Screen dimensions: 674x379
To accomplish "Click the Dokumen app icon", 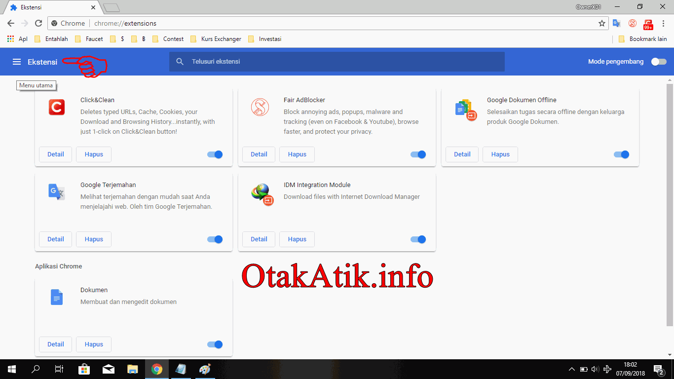I will tap(57, 297).
